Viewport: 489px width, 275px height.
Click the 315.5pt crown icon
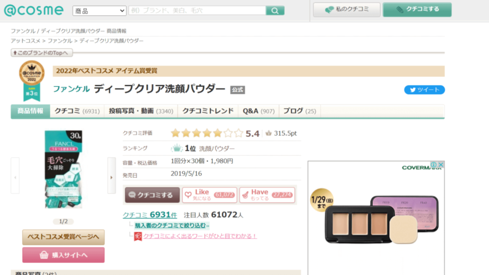[268, 133]
